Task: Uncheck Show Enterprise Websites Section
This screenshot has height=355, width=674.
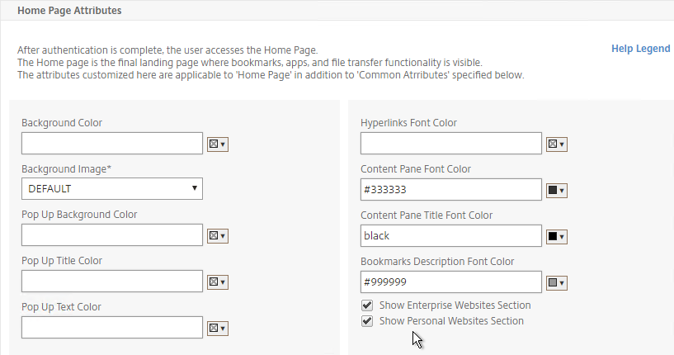Action: tap(367, 305)
